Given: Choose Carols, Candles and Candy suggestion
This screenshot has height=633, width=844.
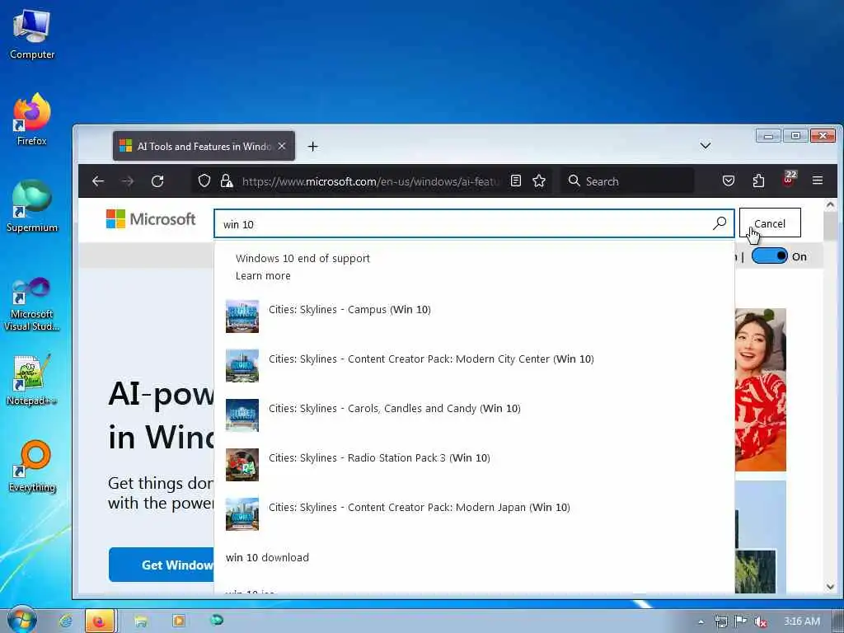Looking at the screenshot, I should (x=474, y=415).
